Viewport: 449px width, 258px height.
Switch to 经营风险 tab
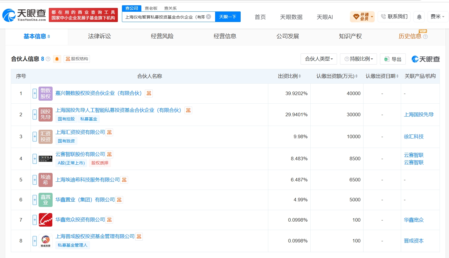162,36
